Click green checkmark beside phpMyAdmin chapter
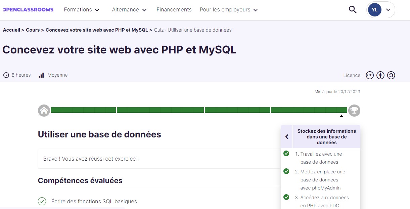Viewport: 410px width, 209px height. point(286,171)
